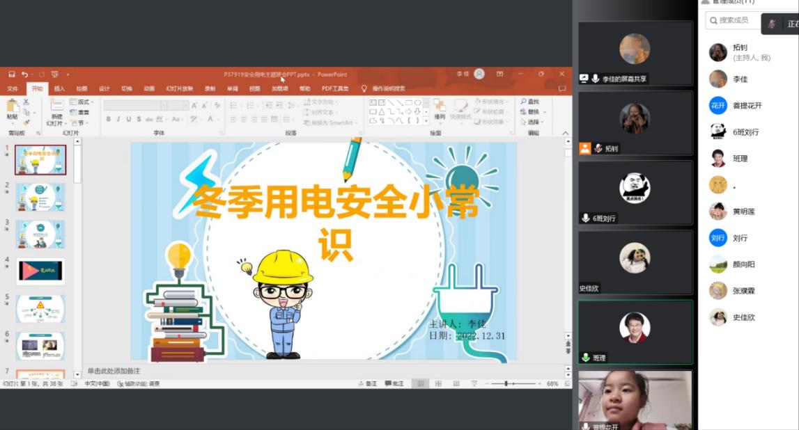Toggle Strikethrough (abc) formatting
799x430 pixels.
tap(149, 119)
